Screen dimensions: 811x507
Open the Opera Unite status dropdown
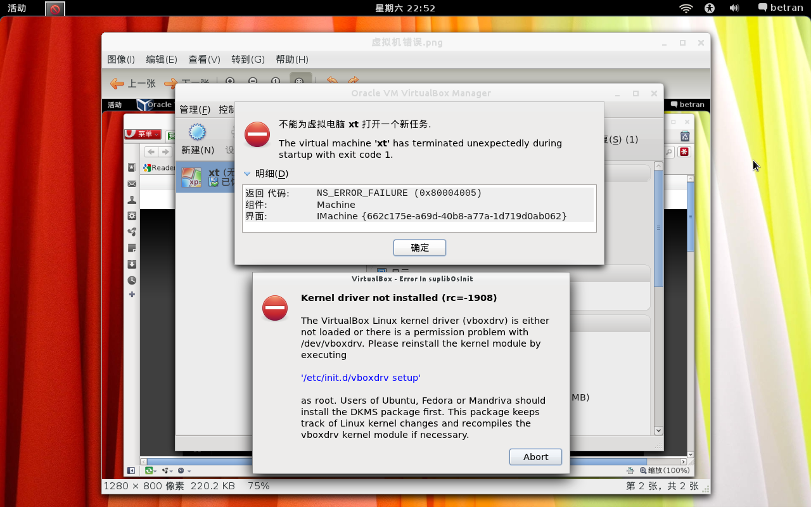pyautogui.click(x=167, y=470)
